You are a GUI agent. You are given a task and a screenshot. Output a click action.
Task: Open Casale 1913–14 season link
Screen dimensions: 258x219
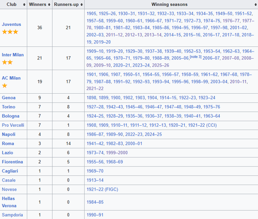click(95, 180)
